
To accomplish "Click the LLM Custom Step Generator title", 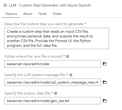I will coord(50,5).
